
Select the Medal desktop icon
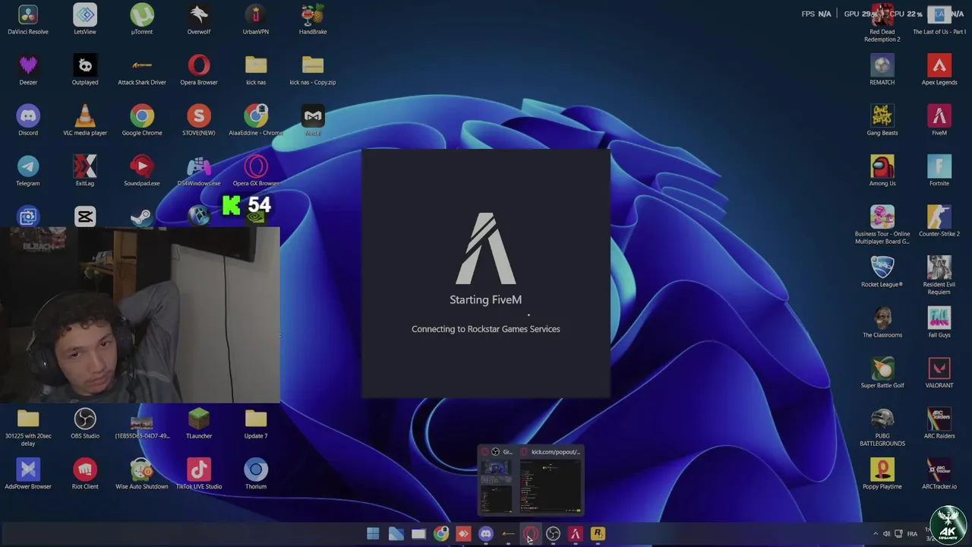pos(313,121)
